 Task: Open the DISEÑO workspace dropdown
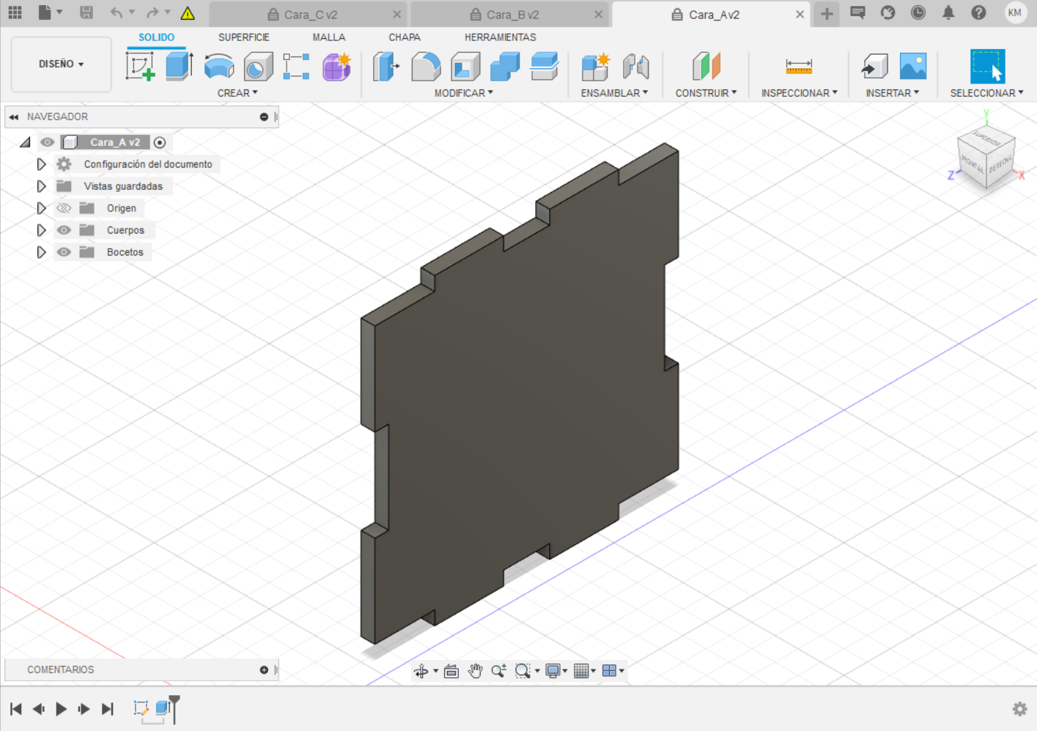62,64
